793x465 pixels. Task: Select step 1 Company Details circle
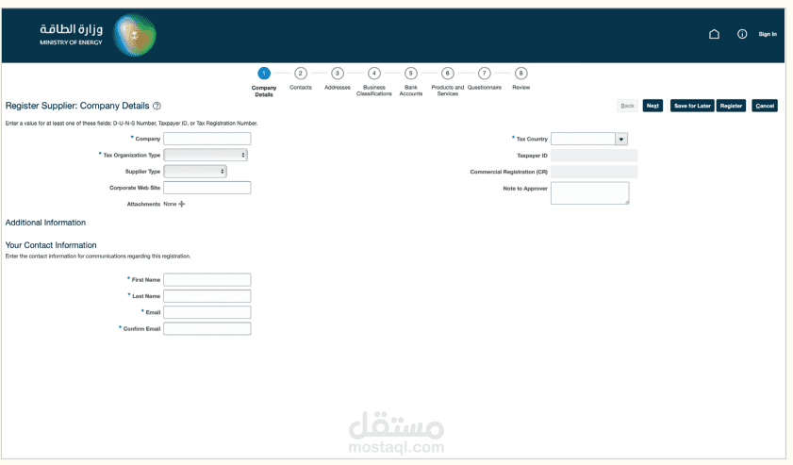click(x=264, y=74)
